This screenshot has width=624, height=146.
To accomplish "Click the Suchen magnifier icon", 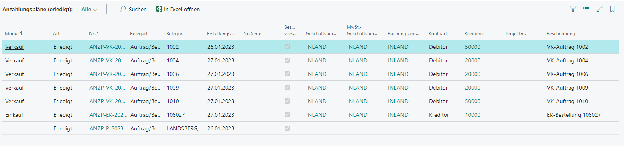I will (x=123, y=9).
